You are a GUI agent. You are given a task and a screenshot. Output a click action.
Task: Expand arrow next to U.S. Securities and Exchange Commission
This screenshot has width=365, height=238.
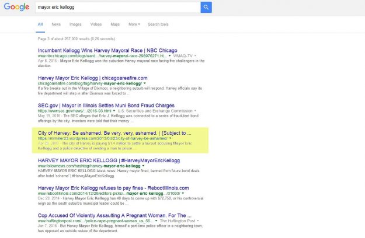pyautogui.click(x=195, y=111)
